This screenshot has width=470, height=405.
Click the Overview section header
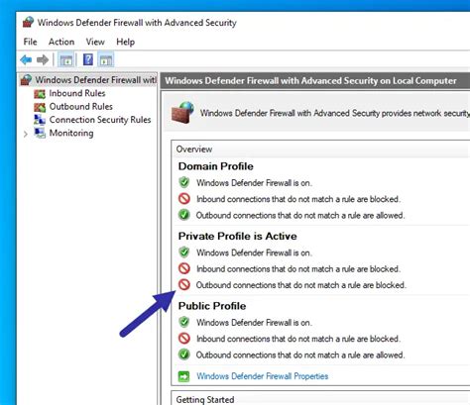click(x=194, y=150)
